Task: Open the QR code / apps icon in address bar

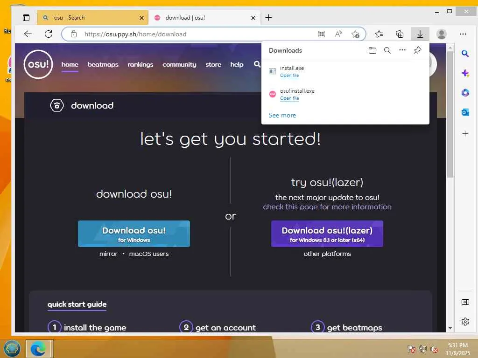Action: pos(321,34)
